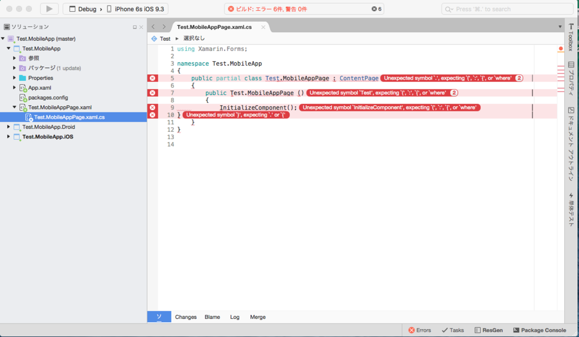Open the Debug configuration selector
Screen dimensions: 579x337
[83, 9]
